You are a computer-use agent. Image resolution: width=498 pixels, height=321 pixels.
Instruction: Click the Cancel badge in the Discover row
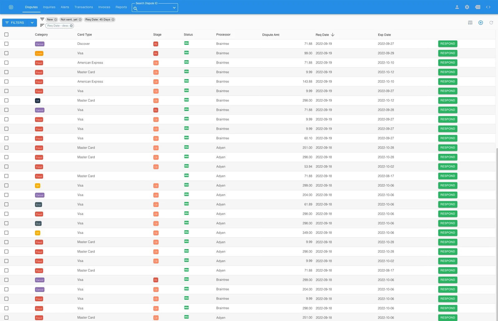point(40,44)
